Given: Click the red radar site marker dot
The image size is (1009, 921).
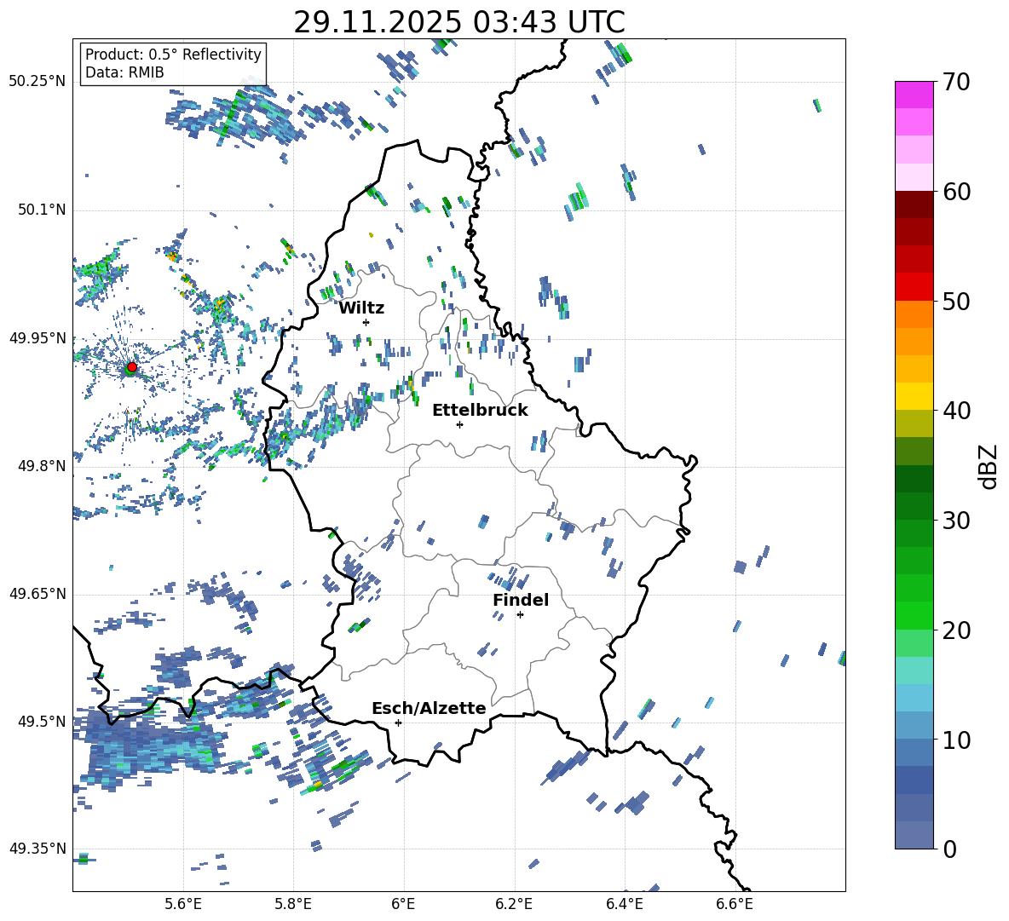Looking at the screenshot, I should (131, 367).
